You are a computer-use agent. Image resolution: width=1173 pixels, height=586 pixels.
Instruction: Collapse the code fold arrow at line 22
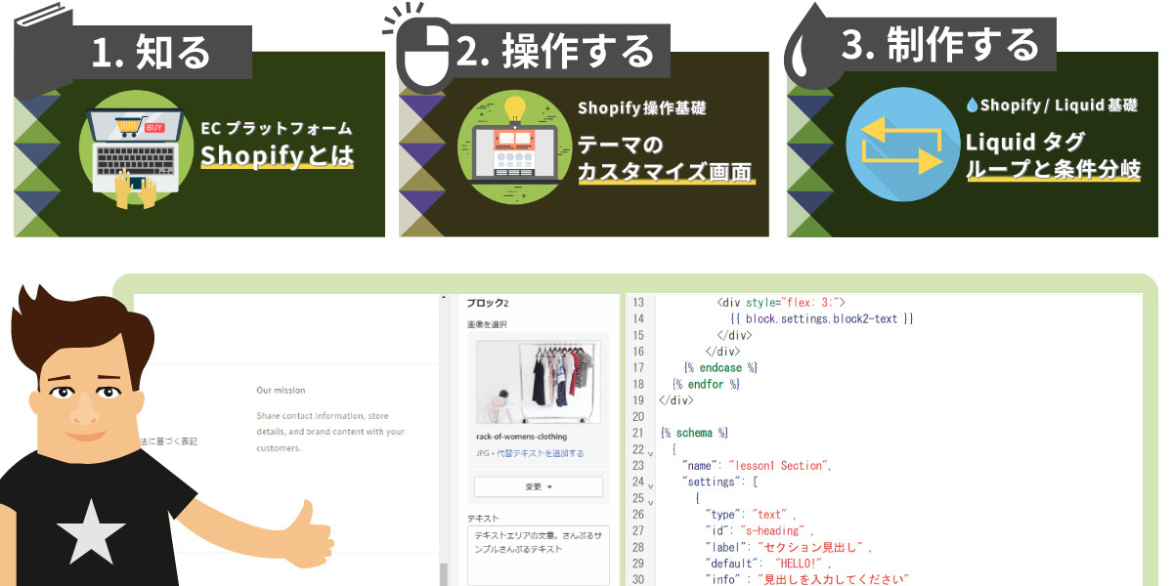tap(651, 454)
